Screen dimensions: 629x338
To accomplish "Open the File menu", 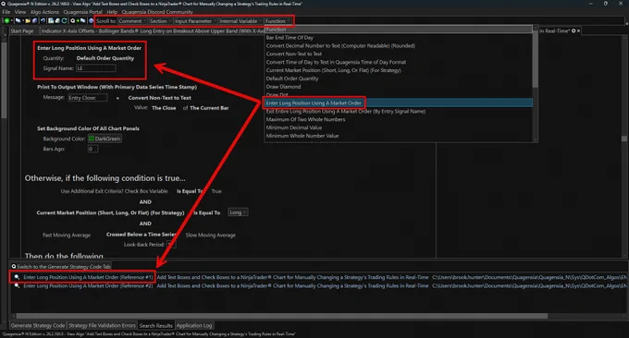I will tap(6, 12).
